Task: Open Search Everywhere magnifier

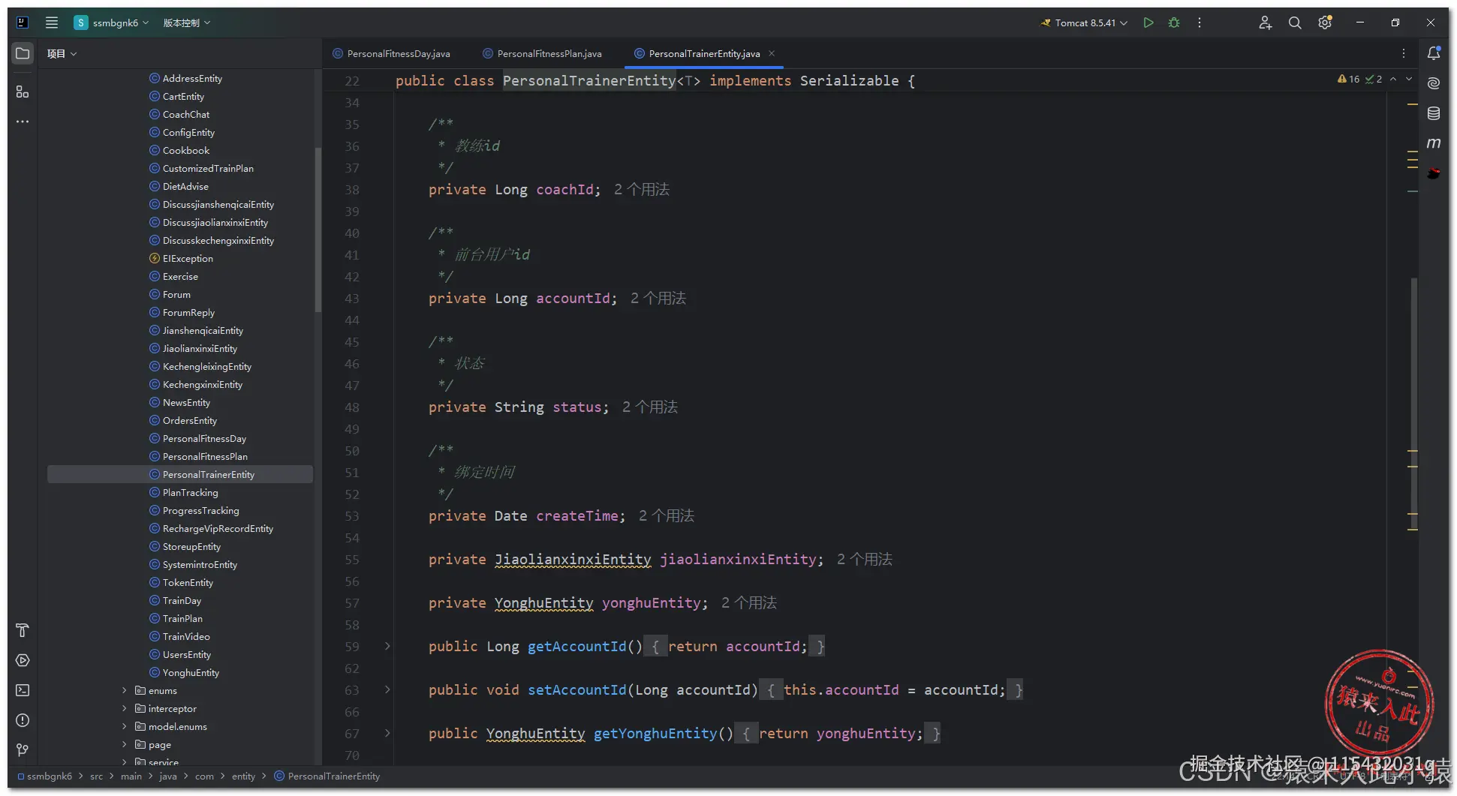Action: 1295,23
